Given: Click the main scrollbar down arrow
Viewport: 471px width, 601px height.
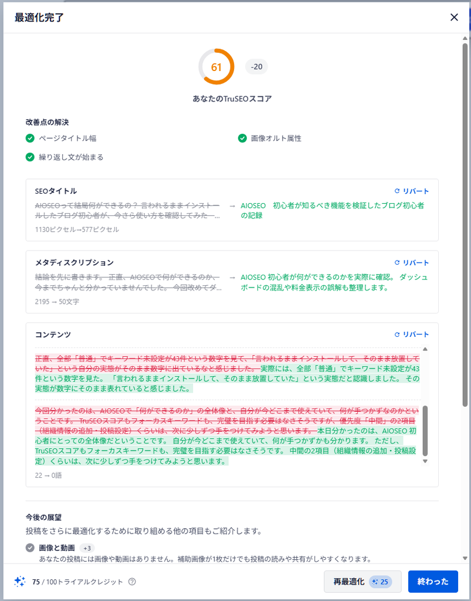Looking at the screenshot, I should (x=465, y=558).
